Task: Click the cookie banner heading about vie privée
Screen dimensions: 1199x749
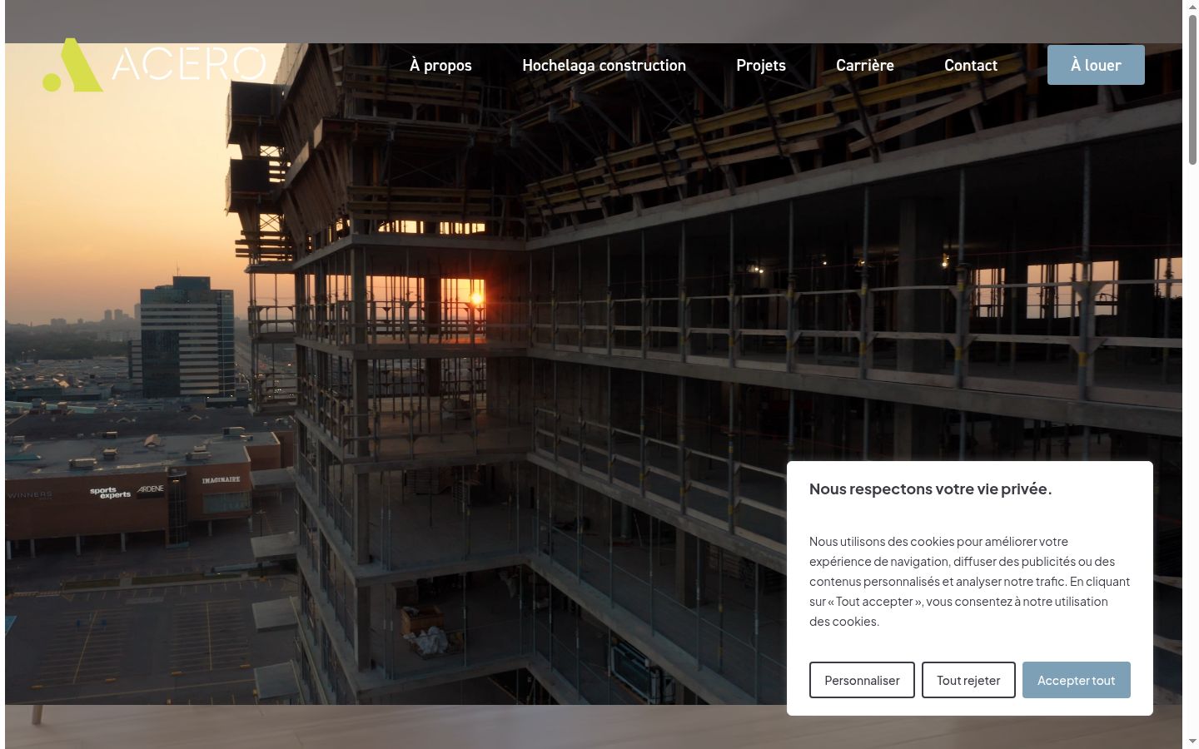Action: [x=930, y=489]
